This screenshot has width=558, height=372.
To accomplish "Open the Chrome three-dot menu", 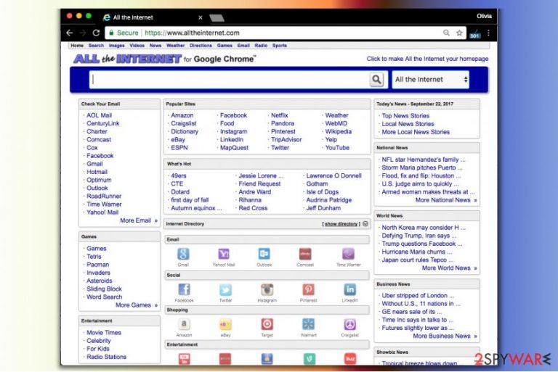I will 488,33.
